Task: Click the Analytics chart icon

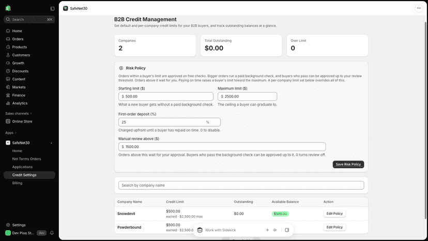Action: point(8,103)
